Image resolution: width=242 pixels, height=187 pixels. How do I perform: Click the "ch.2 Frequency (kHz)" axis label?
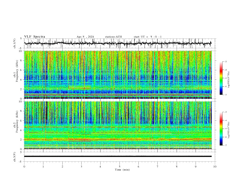click(x=16, y=122)
